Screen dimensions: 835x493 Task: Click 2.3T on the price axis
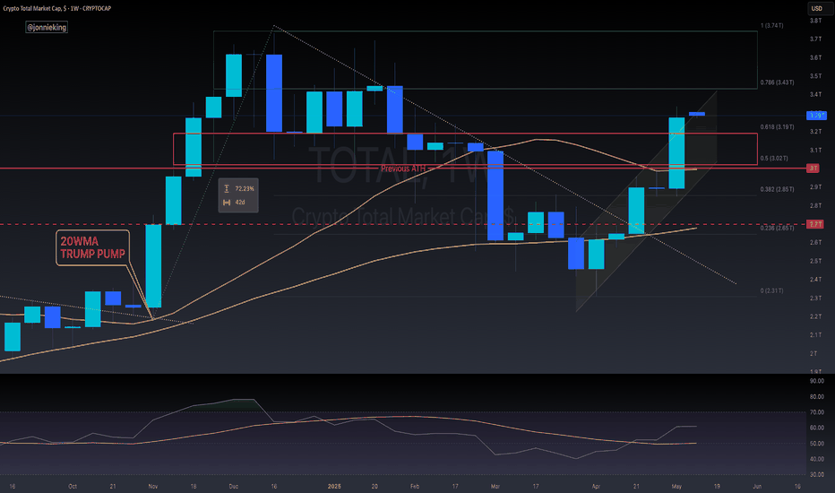point(815,298)
